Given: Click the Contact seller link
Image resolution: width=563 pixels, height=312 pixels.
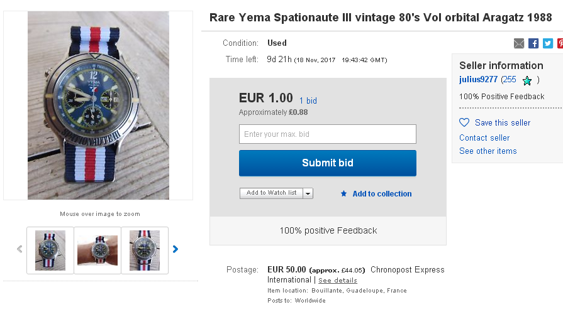Looking at the screenshot, I should point(484,137).
